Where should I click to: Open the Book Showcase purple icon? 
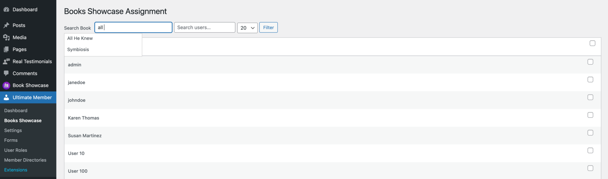(x=6, y=85)
